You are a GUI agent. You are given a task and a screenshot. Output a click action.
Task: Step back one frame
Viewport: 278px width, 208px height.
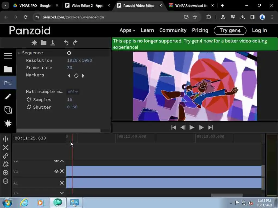pos(183,128)
